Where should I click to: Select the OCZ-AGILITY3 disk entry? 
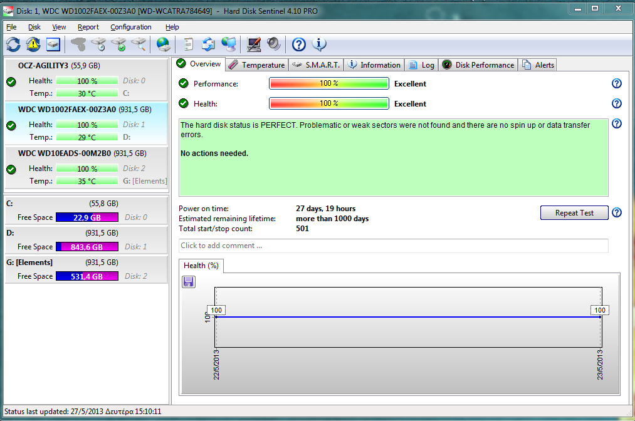pos(86,80)
